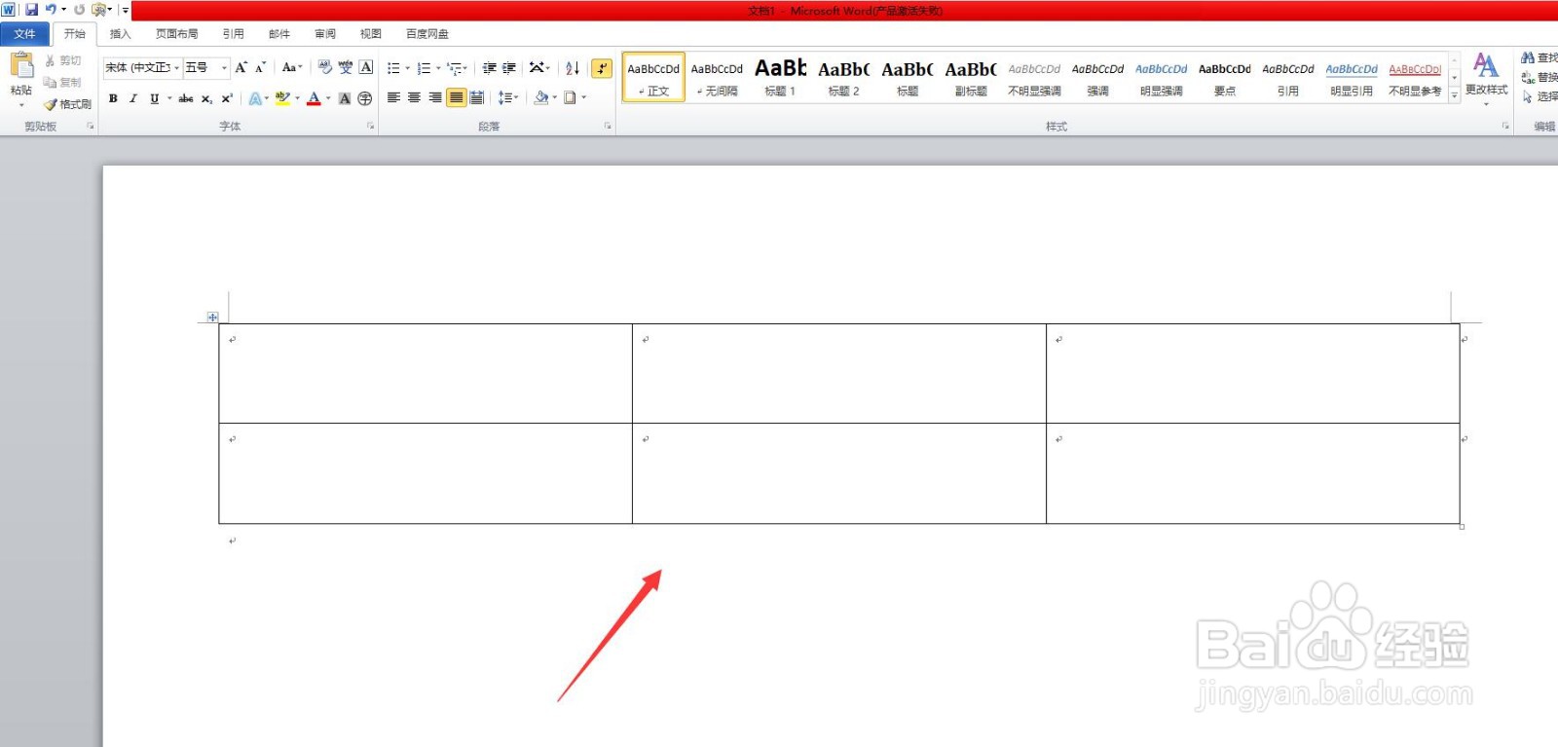Apply shading paint bucket color
The image size is (1558, 747).
tap(541, 97)
